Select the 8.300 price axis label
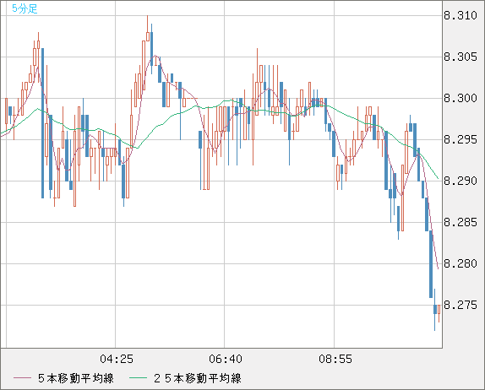 (x=460, y=98)
